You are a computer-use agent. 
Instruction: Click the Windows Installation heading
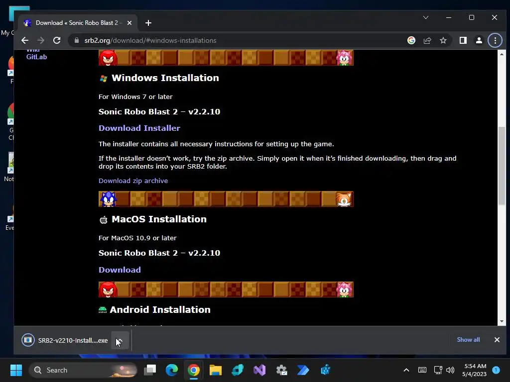[x=165, y=78]
